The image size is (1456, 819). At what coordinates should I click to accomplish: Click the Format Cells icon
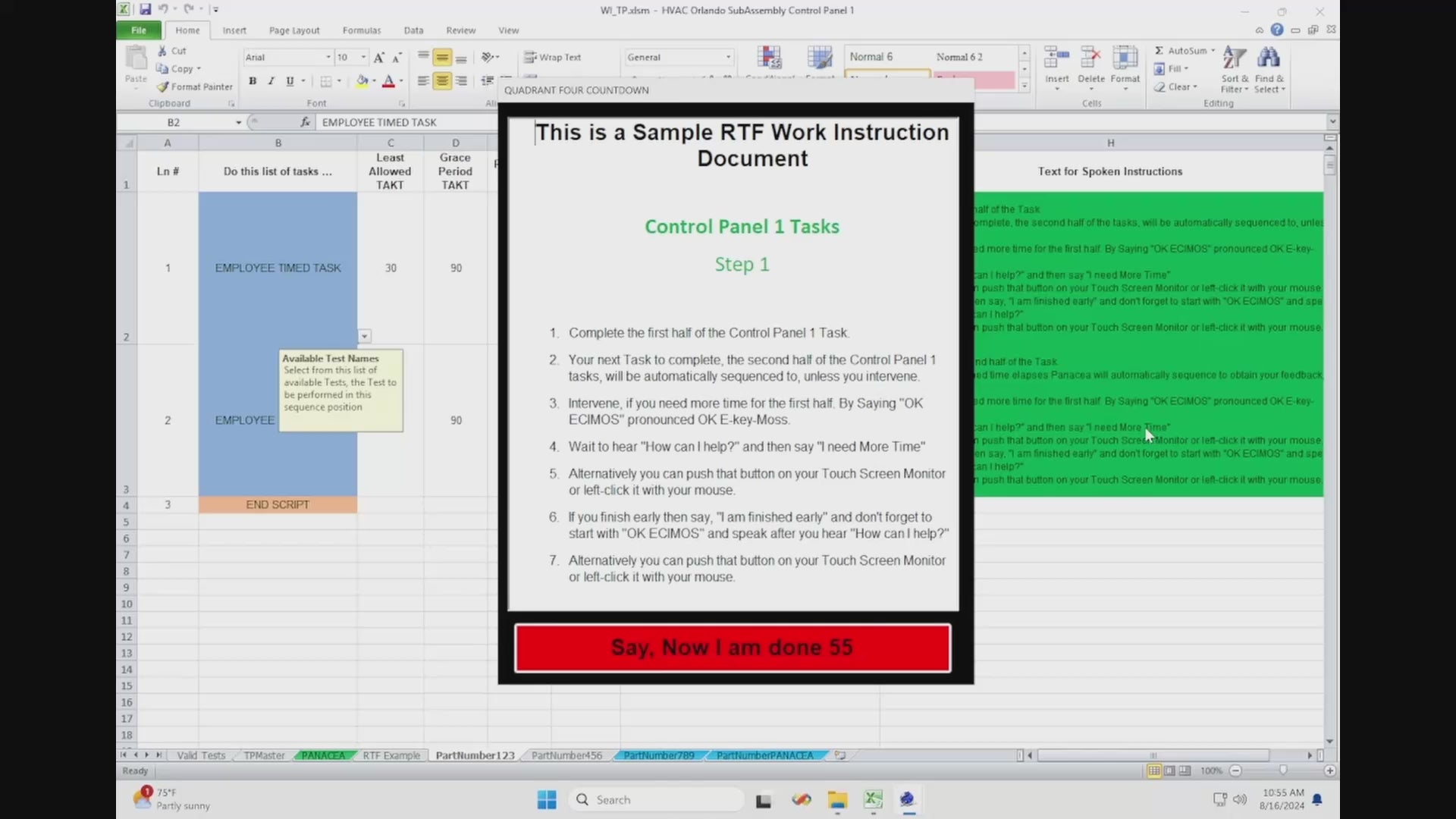[1125, 57]
